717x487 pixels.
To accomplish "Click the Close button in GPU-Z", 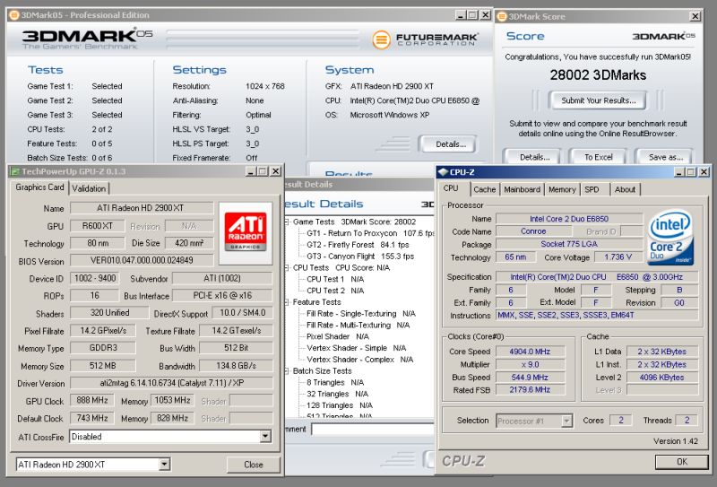I will coord(254,465).
